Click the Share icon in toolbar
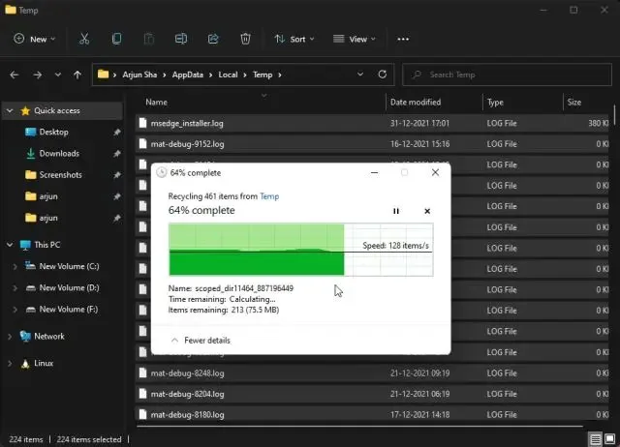The height and width of the screenshot is (447, 620). pos(213,39)
